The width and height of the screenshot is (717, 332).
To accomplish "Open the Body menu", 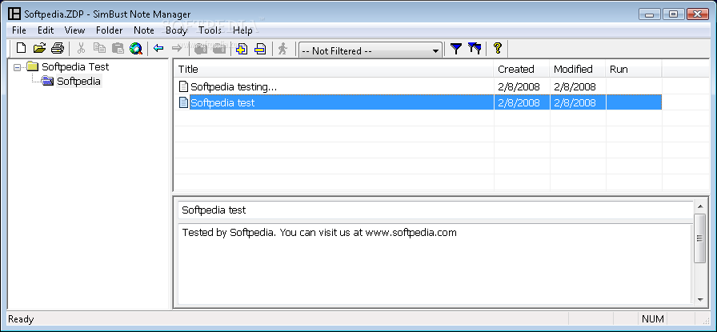I will click(177, 30).
